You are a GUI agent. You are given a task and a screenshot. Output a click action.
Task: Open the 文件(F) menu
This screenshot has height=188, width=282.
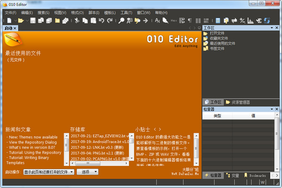[10, 13]
